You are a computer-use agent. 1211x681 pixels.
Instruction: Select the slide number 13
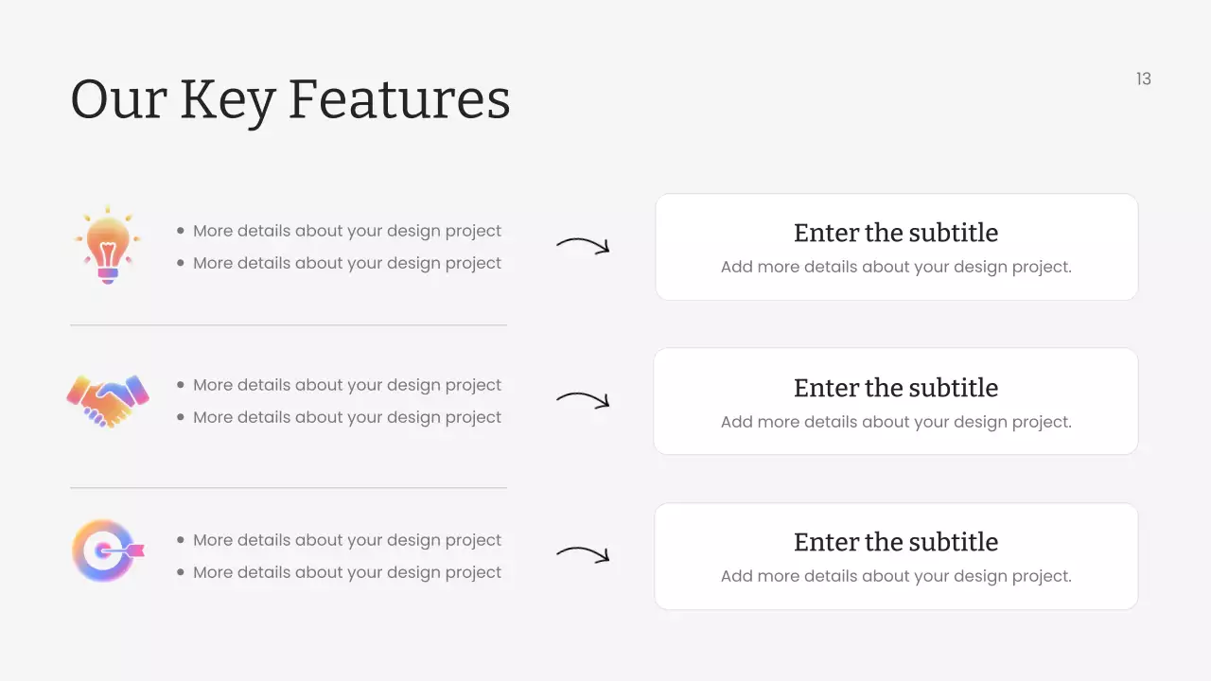tap(1143, 79)
